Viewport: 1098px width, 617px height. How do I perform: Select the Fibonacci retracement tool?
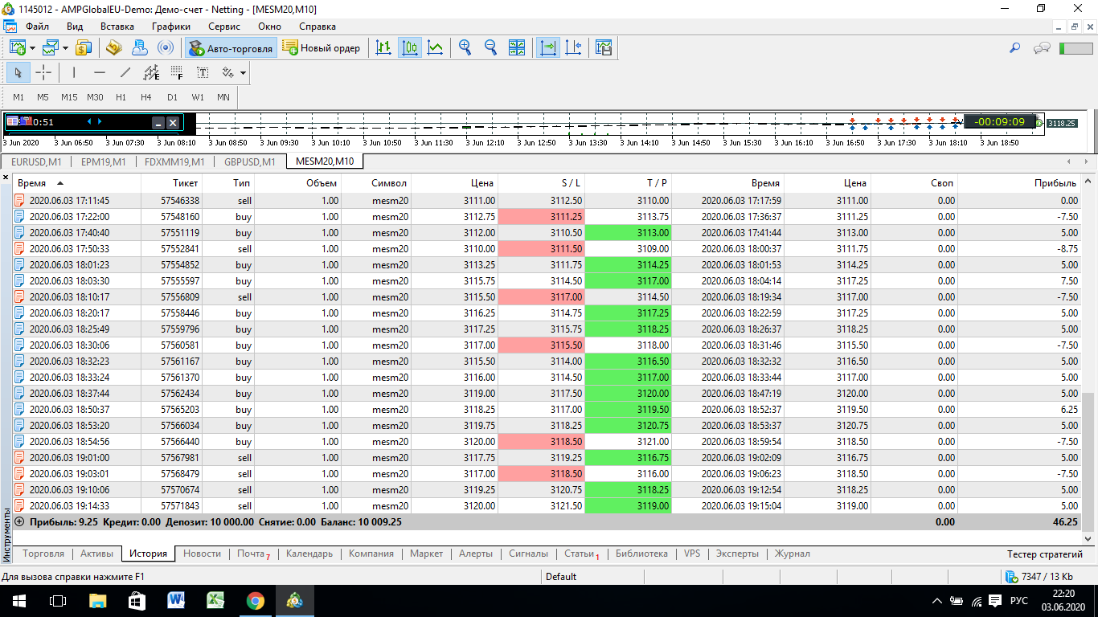click(177, 73)
